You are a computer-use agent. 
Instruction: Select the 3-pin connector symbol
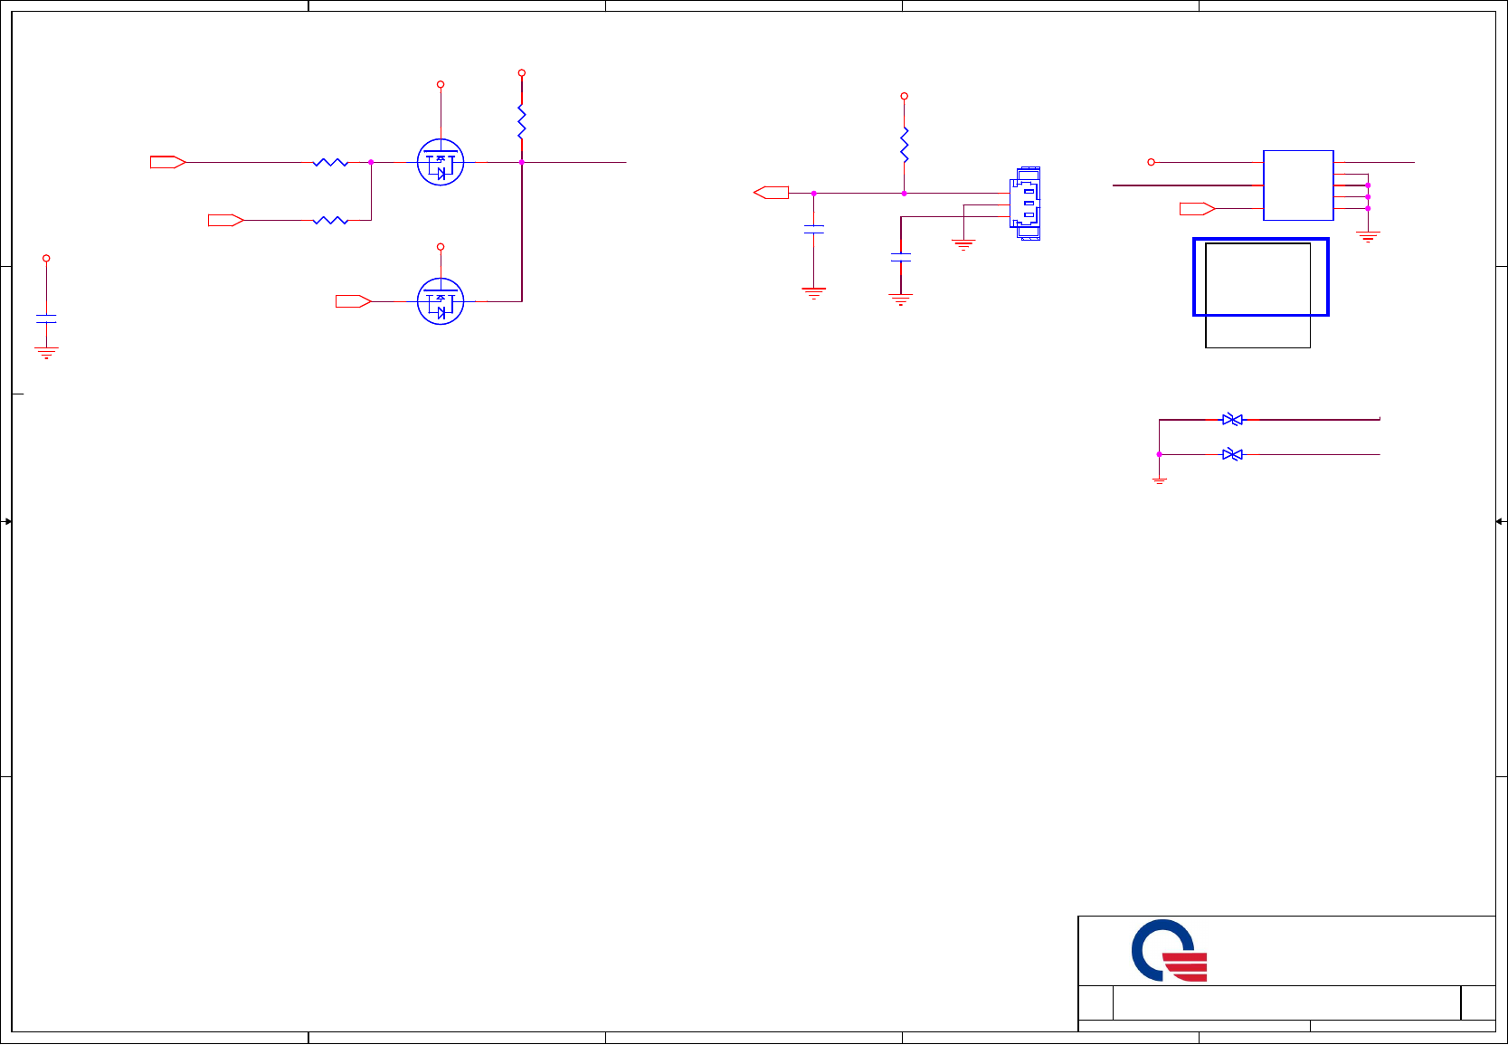click(1025, 204)
